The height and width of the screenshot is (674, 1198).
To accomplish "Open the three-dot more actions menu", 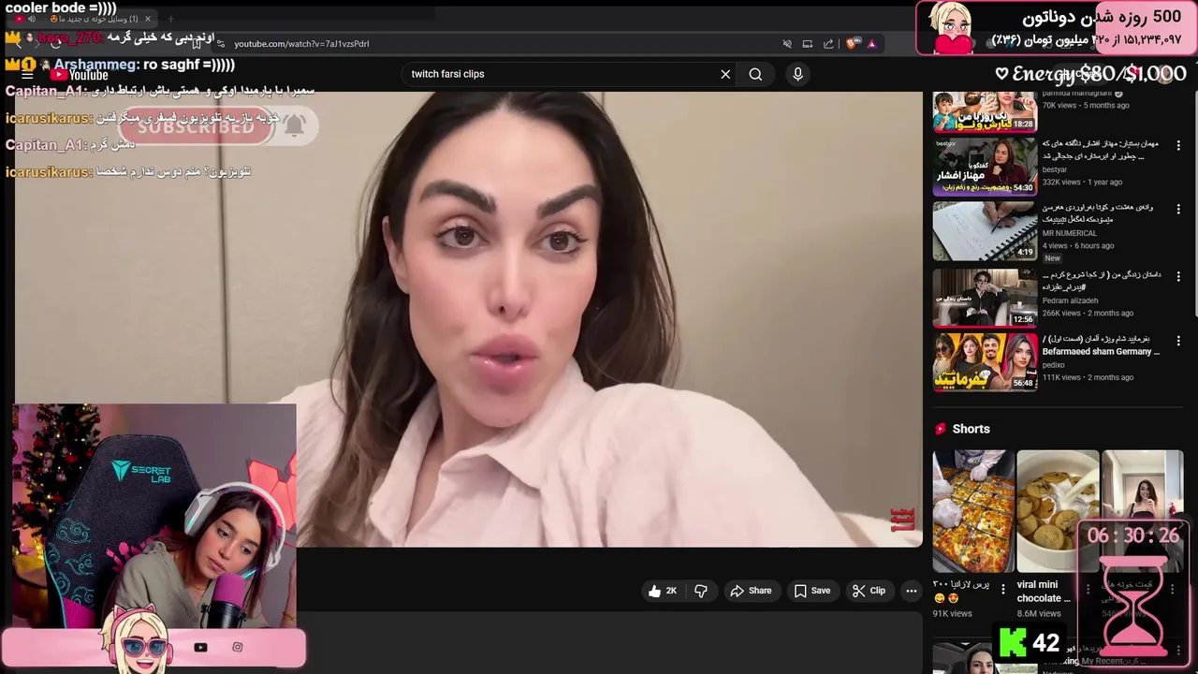I will pyautogui.click(x=911, y=591).
